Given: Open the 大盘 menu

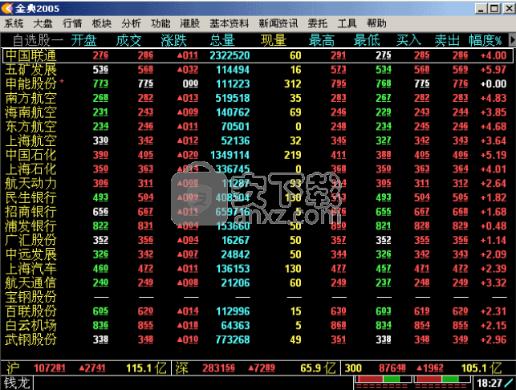Looking at the screenshot, I should [x=43, y=23].
